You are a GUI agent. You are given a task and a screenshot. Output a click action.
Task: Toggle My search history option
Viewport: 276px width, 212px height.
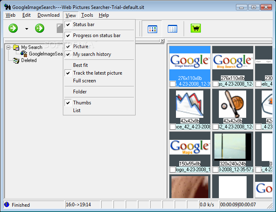(99, 54)
